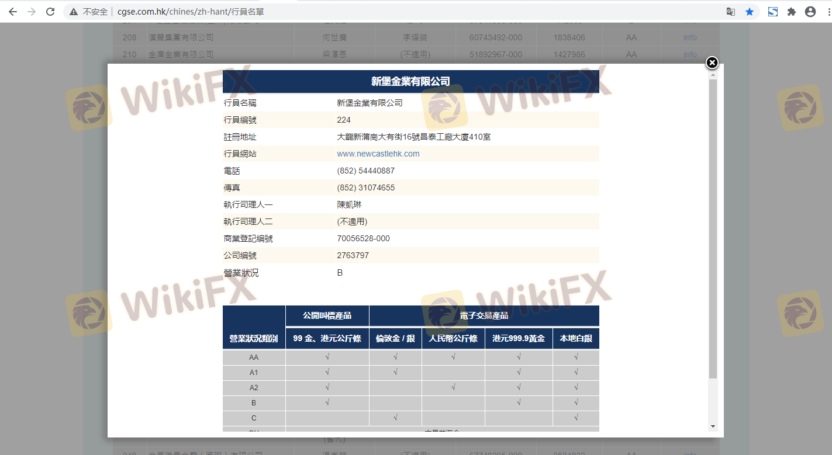
Task: Click the 營業狀況 field label
Action: pyautogui.click(x=241, y=273)
